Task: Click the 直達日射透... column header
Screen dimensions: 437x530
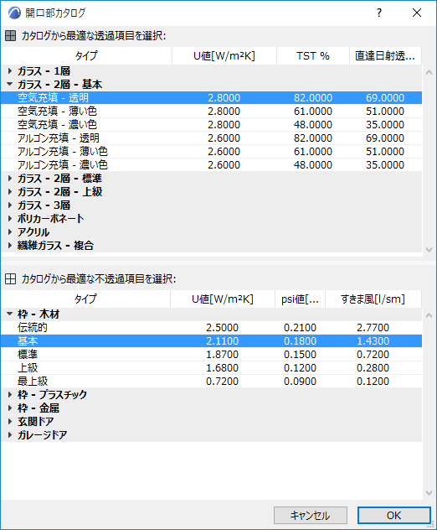Action: click(x=385, y=56)
